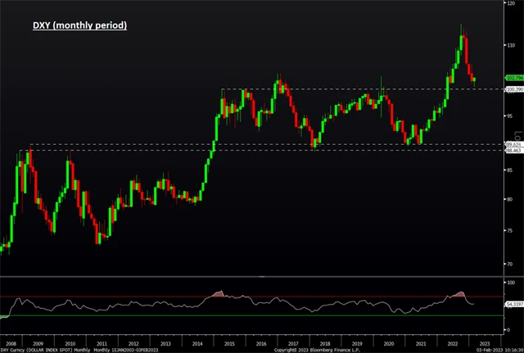Click the panel divider handle above RSI pane
Viewport: 524px width, 353px height.
click(262, 277)
